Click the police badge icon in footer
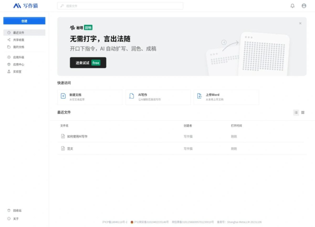 (x=132, y=222)
